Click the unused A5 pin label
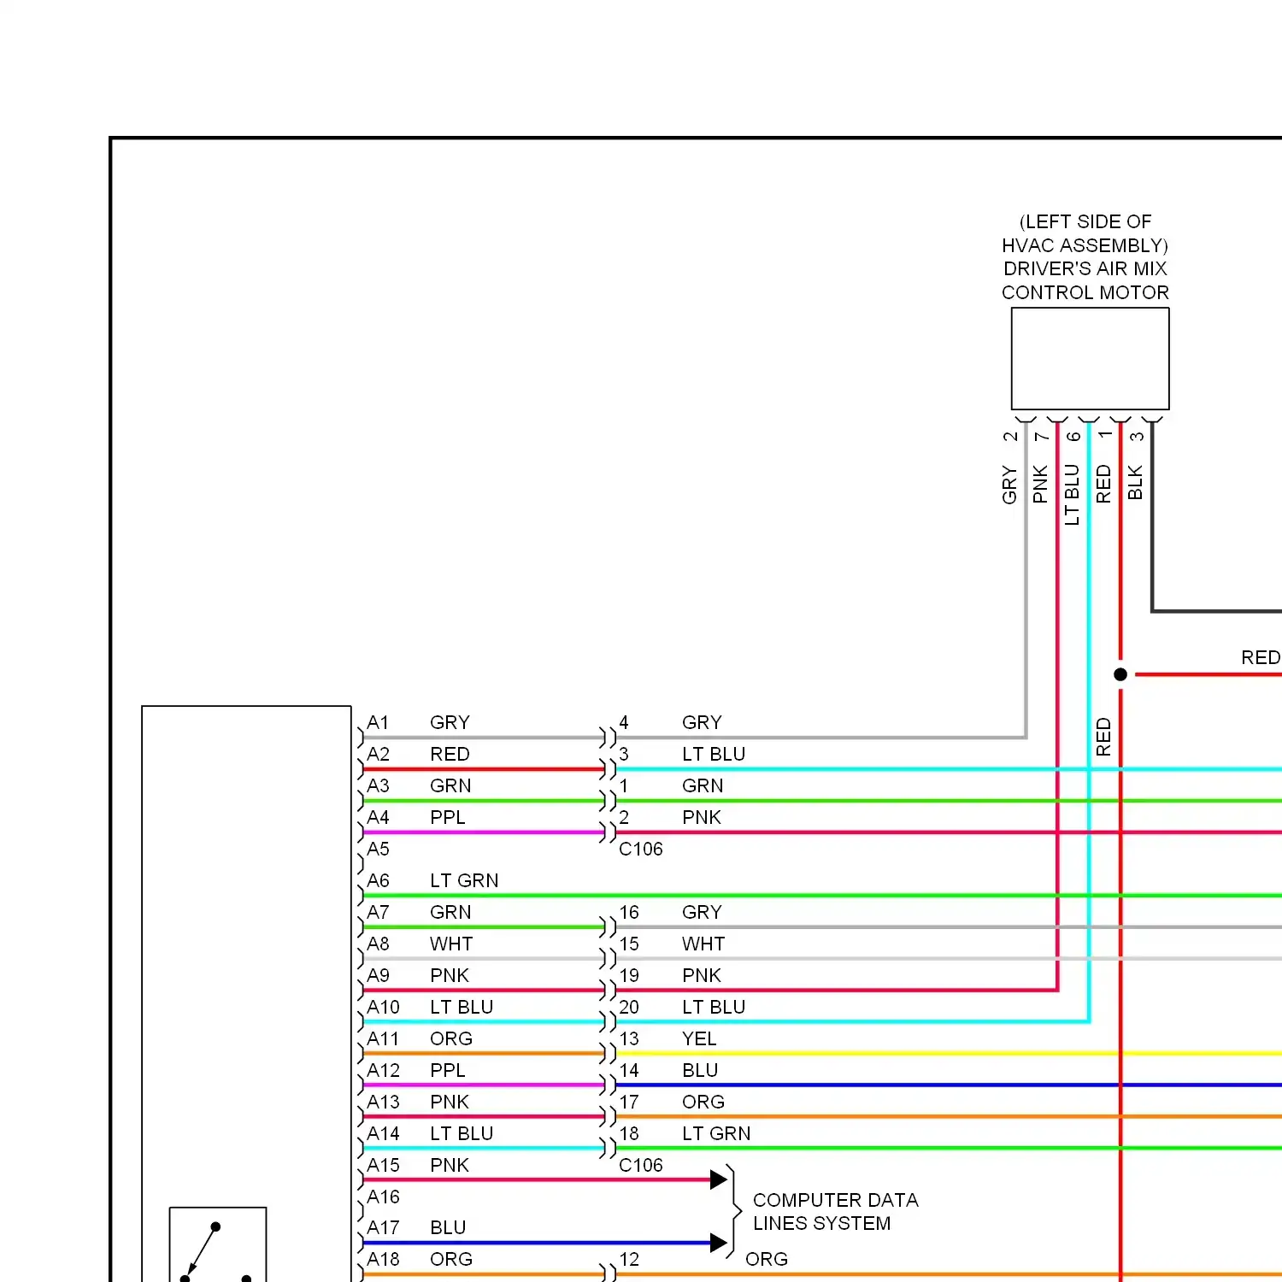Screen dimensions: 1282x1282 pos(378,850)
